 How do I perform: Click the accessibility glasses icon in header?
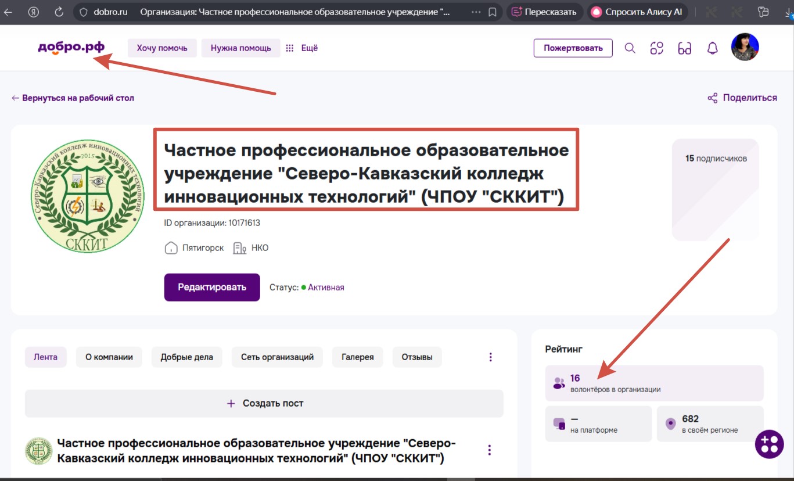click(x=685, y=48)
